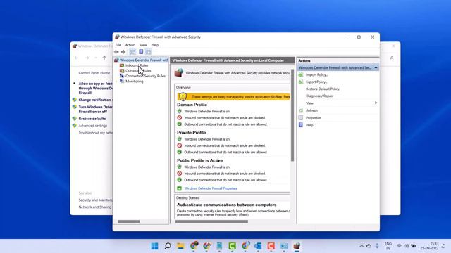Click the tree pane horizontal scrollbar
The width and height of the screenshot is (451, 253).
point(129,221)
